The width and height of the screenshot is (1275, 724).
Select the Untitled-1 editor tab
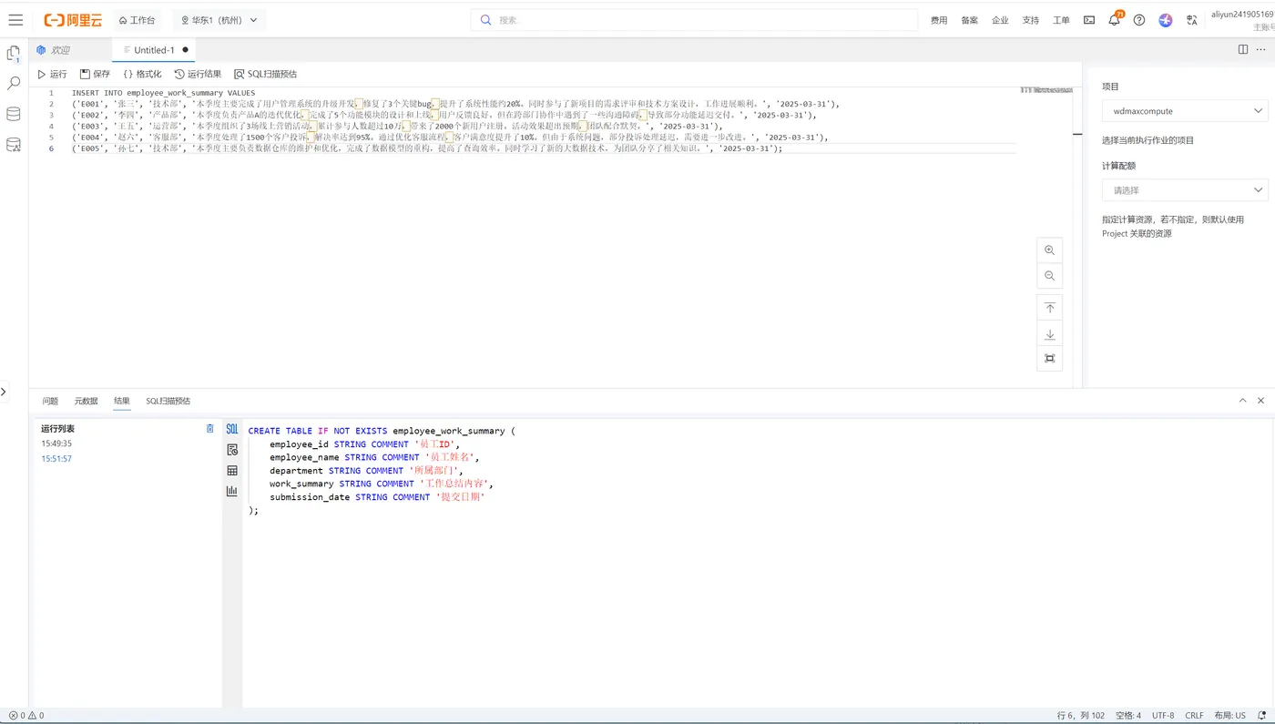[x=153, y=50]
